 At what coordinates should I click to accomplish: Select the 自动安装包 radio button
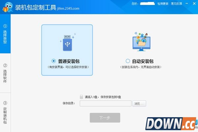click(x=128, y=61)
